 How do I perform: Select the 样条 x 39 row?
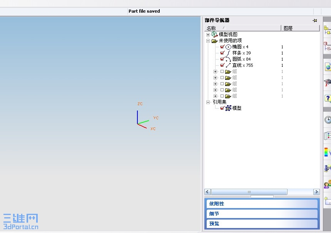[x=241, y=53]
